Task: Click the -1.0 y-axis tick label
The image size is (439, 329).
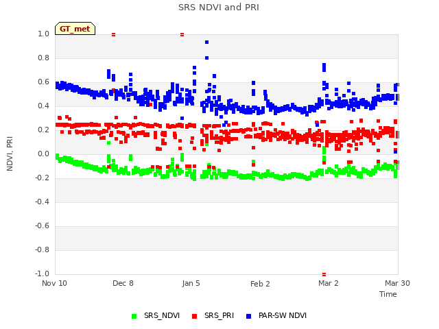Action: pos(42,273)
